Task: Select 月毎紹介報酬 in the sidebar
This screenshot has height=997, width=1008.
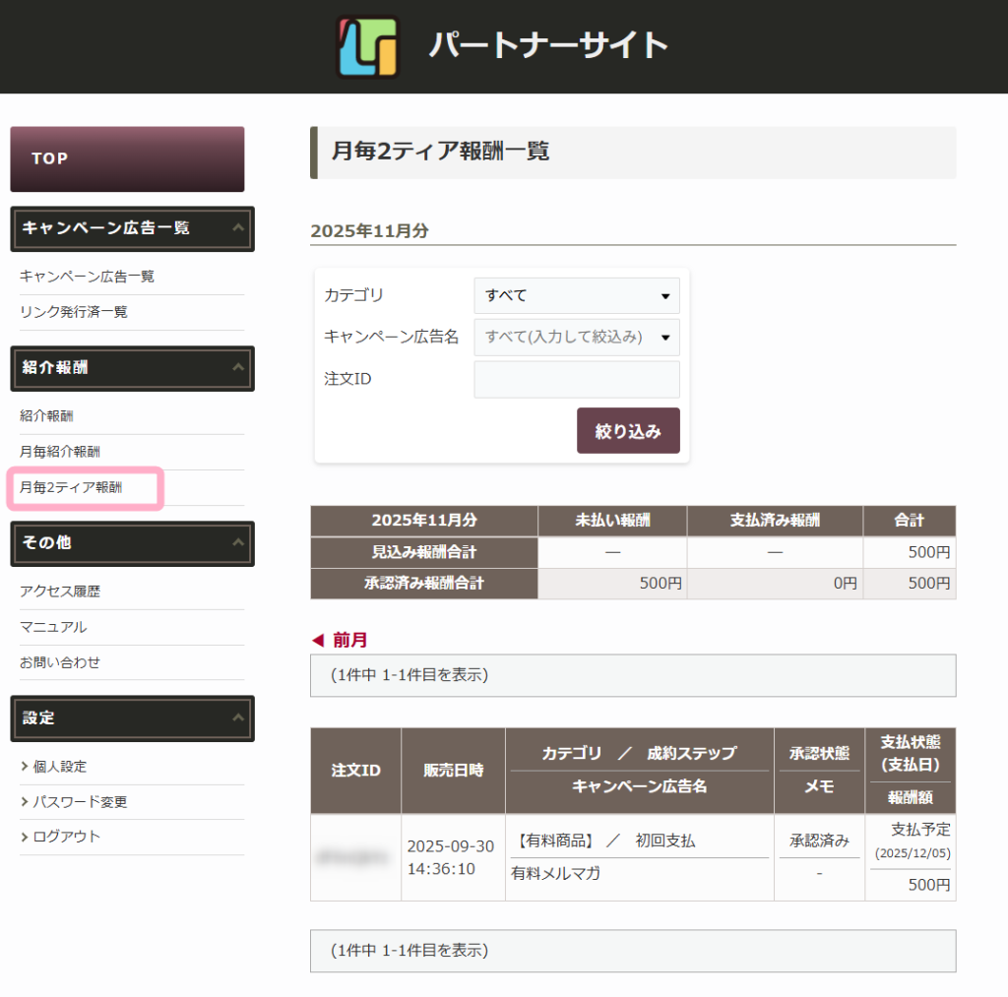Action: (x=60, y=452)
